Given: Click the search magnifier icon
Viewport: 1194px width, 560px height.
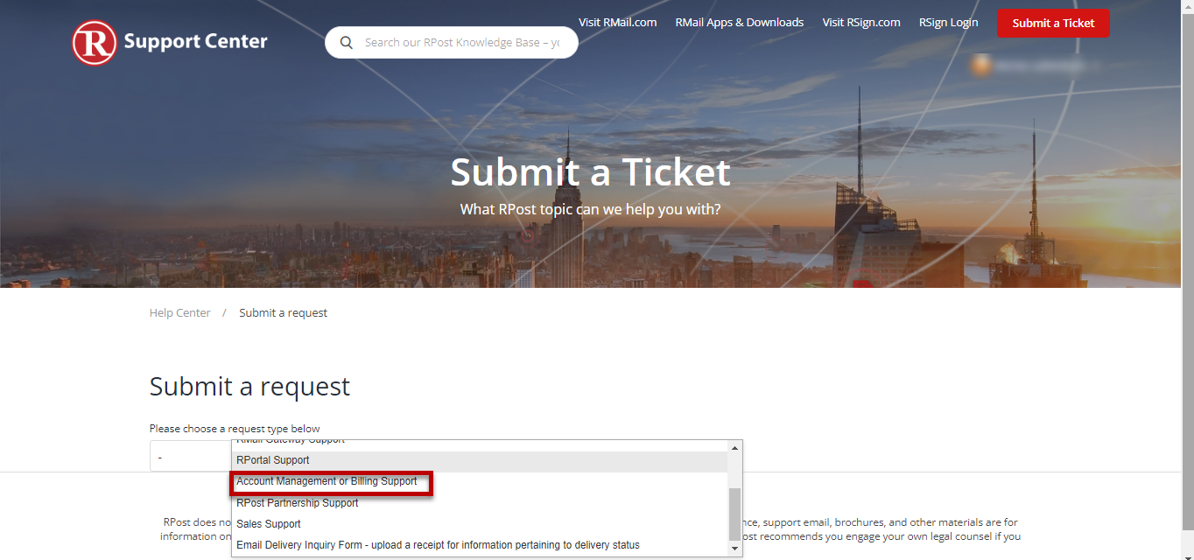Looking at the screenshot, I should coord(347,42).
